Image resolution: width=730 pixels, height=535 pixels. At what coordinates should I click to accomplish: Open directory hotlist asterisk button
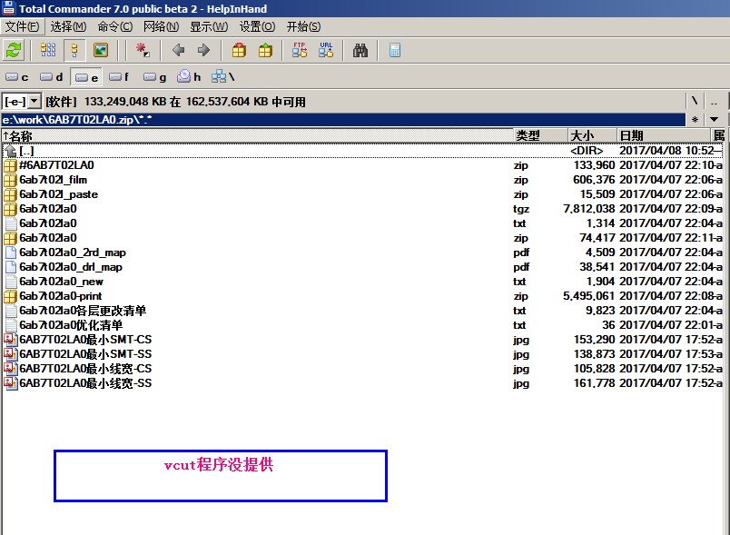click(x=695, y=120)
